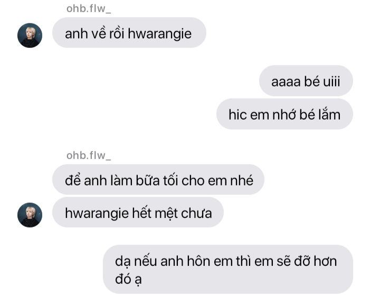Select the second ohb.flw_ username above dinner message

click(x=89, y=155)
